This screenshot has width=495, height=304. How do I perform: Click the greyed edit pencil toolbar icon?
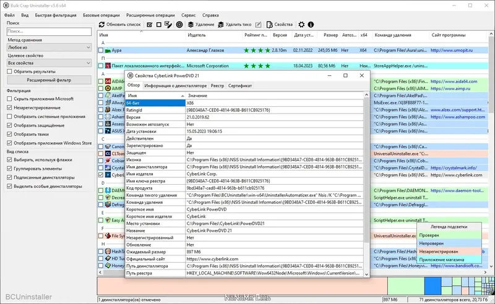pyautogui.click(x=258, y=24)
